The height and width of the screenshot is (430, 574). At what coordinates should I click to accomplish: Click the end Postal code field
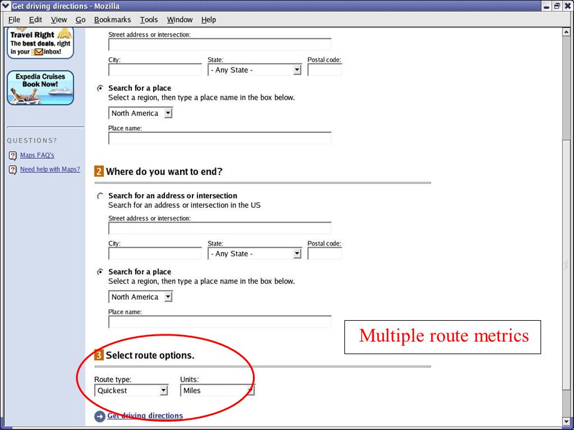(325, 253)
